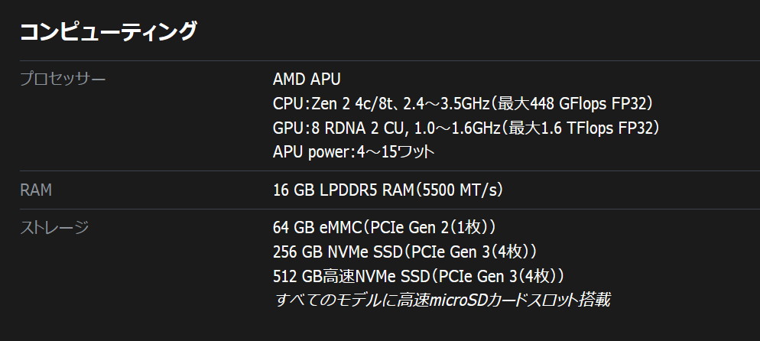Click the CPU Zen 2 4c/8t specification line
This screenshot has height=341, width=760.
coord(466,103)
